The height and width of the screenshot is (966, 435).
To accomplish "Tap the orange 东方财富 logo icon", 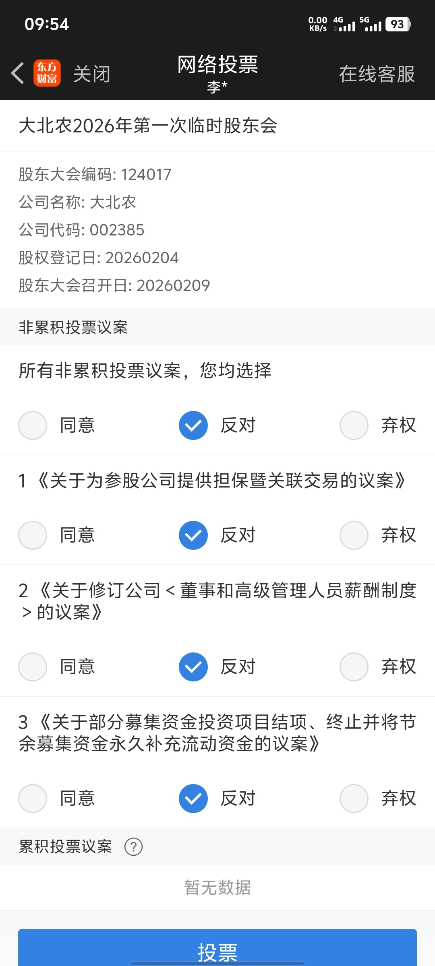I will [x=47, y=73].
